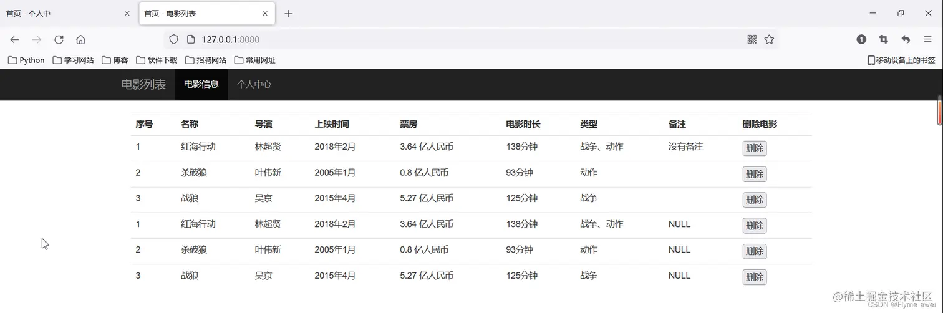The width and height of the screenshot is (943, 313).
Task: Close the 首页 - 个人中 tab
Action: [127, 13]
